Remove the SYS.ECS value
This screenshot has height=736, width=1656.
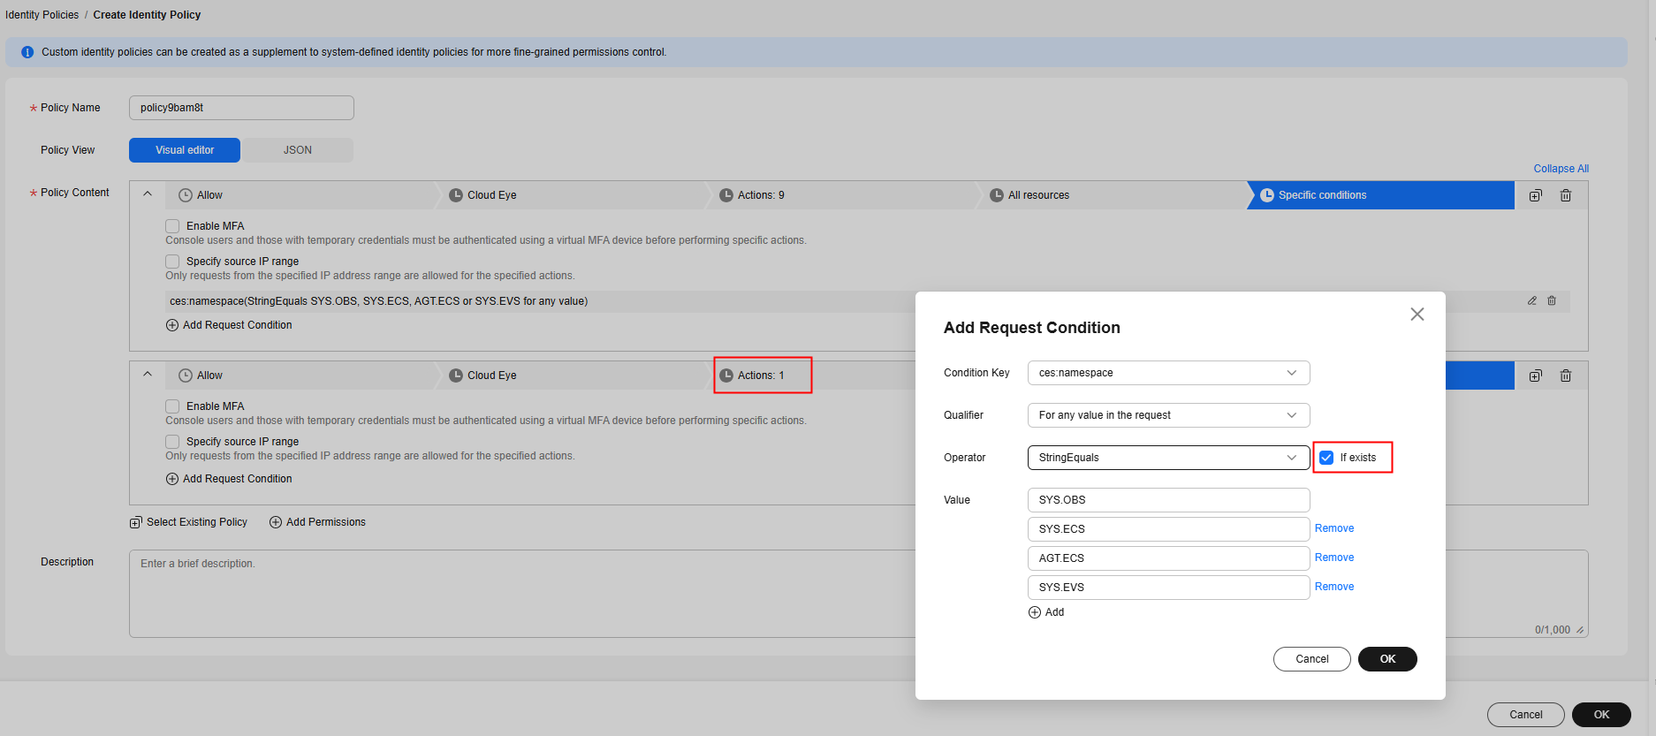tap(1333, 528)
